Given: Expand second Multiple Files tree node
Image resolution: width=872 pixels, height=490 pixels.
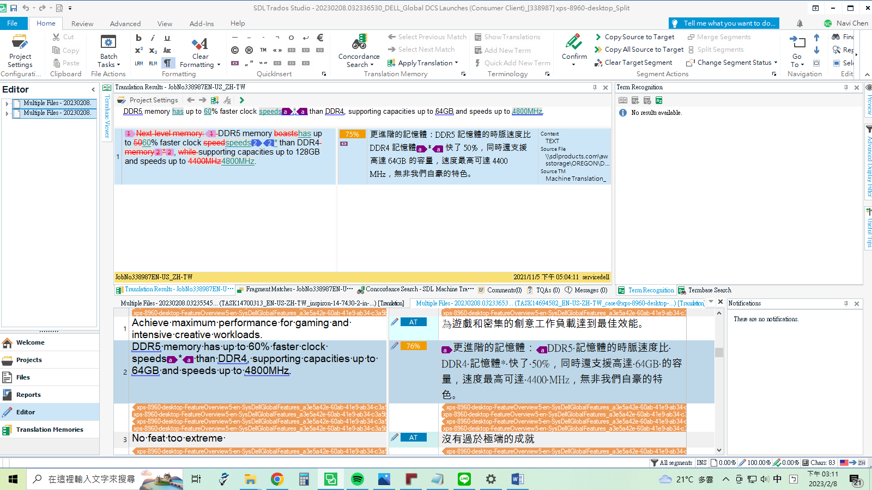Looking at the screenshot, I should [x=7, y=113].
